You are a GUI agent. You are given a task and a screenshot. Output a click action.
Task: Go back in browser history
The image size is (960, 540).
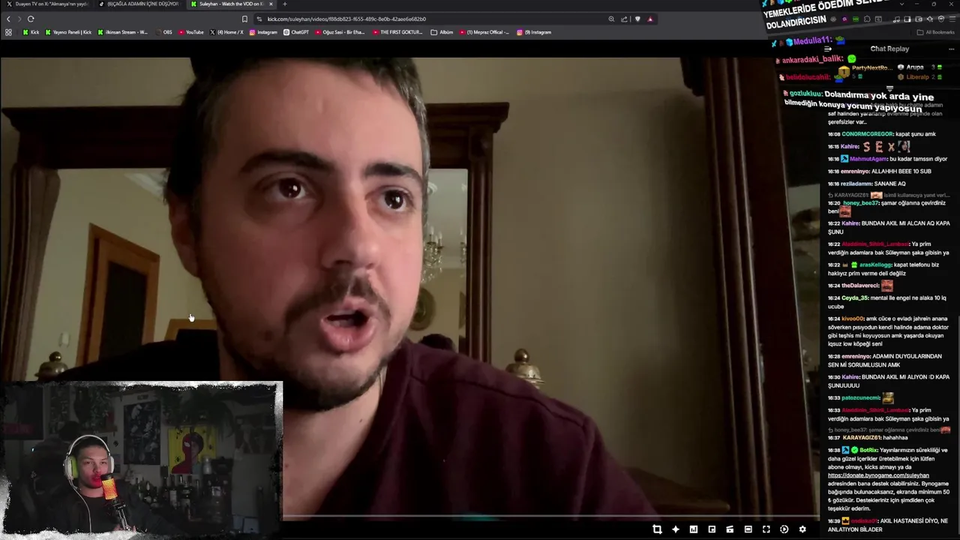8,19
